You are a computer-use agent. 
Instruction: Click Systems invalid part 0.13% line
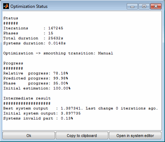38,118
